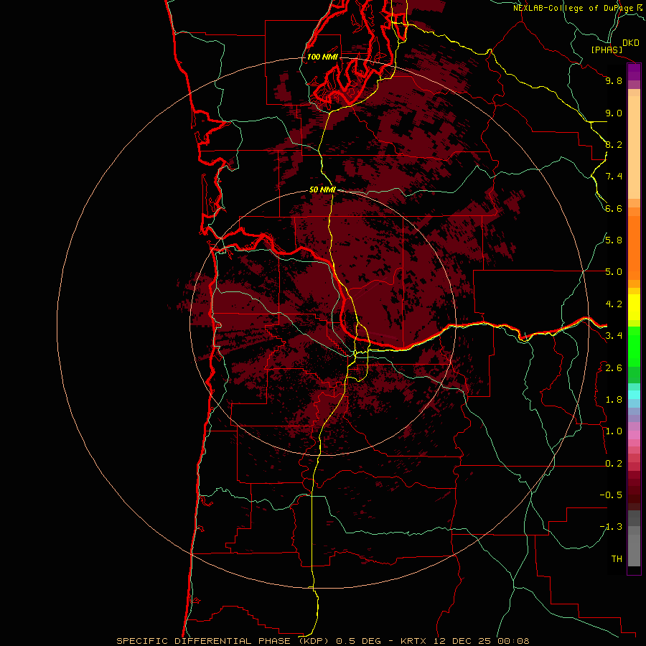The image size is (646, 646).
Task: Click the gray segment at the color bar bottom
Action: point(634,546)
